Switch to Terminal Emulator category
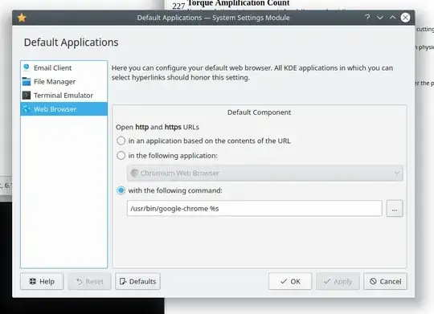Viewport: 434px width, 314px height. point(64,96)
